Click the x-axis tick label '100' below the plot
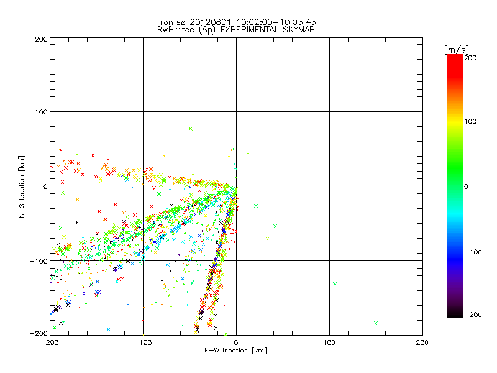Screen dimensions: 497x373 coord(329,343)
